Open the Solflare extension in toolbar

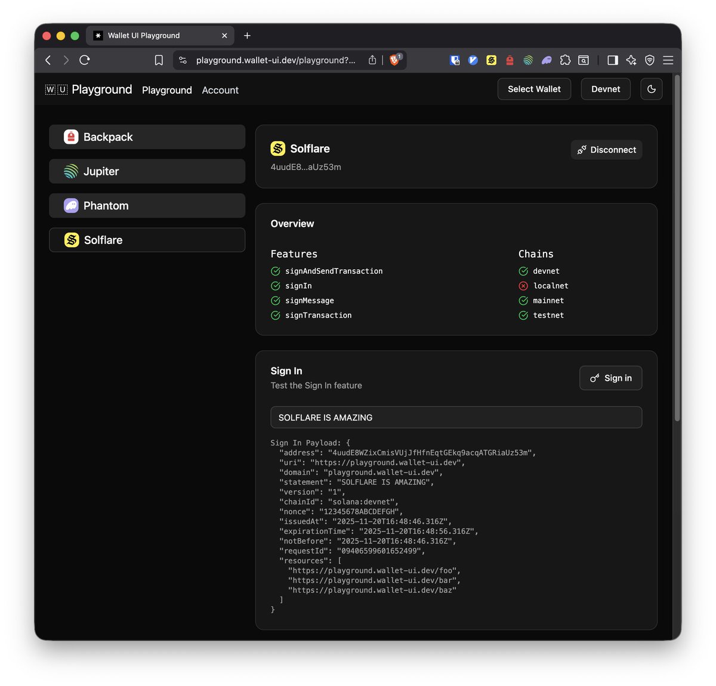point(491,60)
